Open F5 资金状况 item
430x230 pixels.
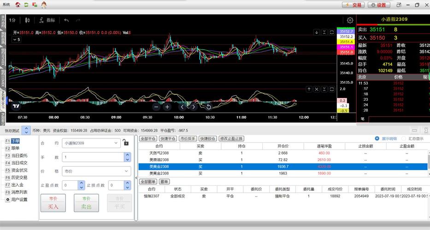tap(17, 170)
